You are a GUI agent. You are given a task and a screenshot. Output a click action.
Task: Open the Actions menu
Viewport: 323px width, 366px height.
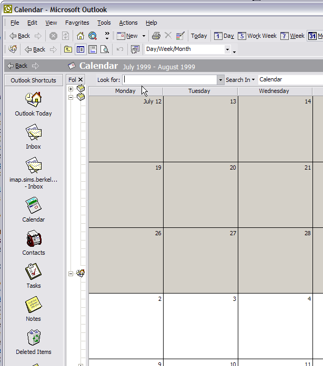pyautogui.click(x=128, y=23)
